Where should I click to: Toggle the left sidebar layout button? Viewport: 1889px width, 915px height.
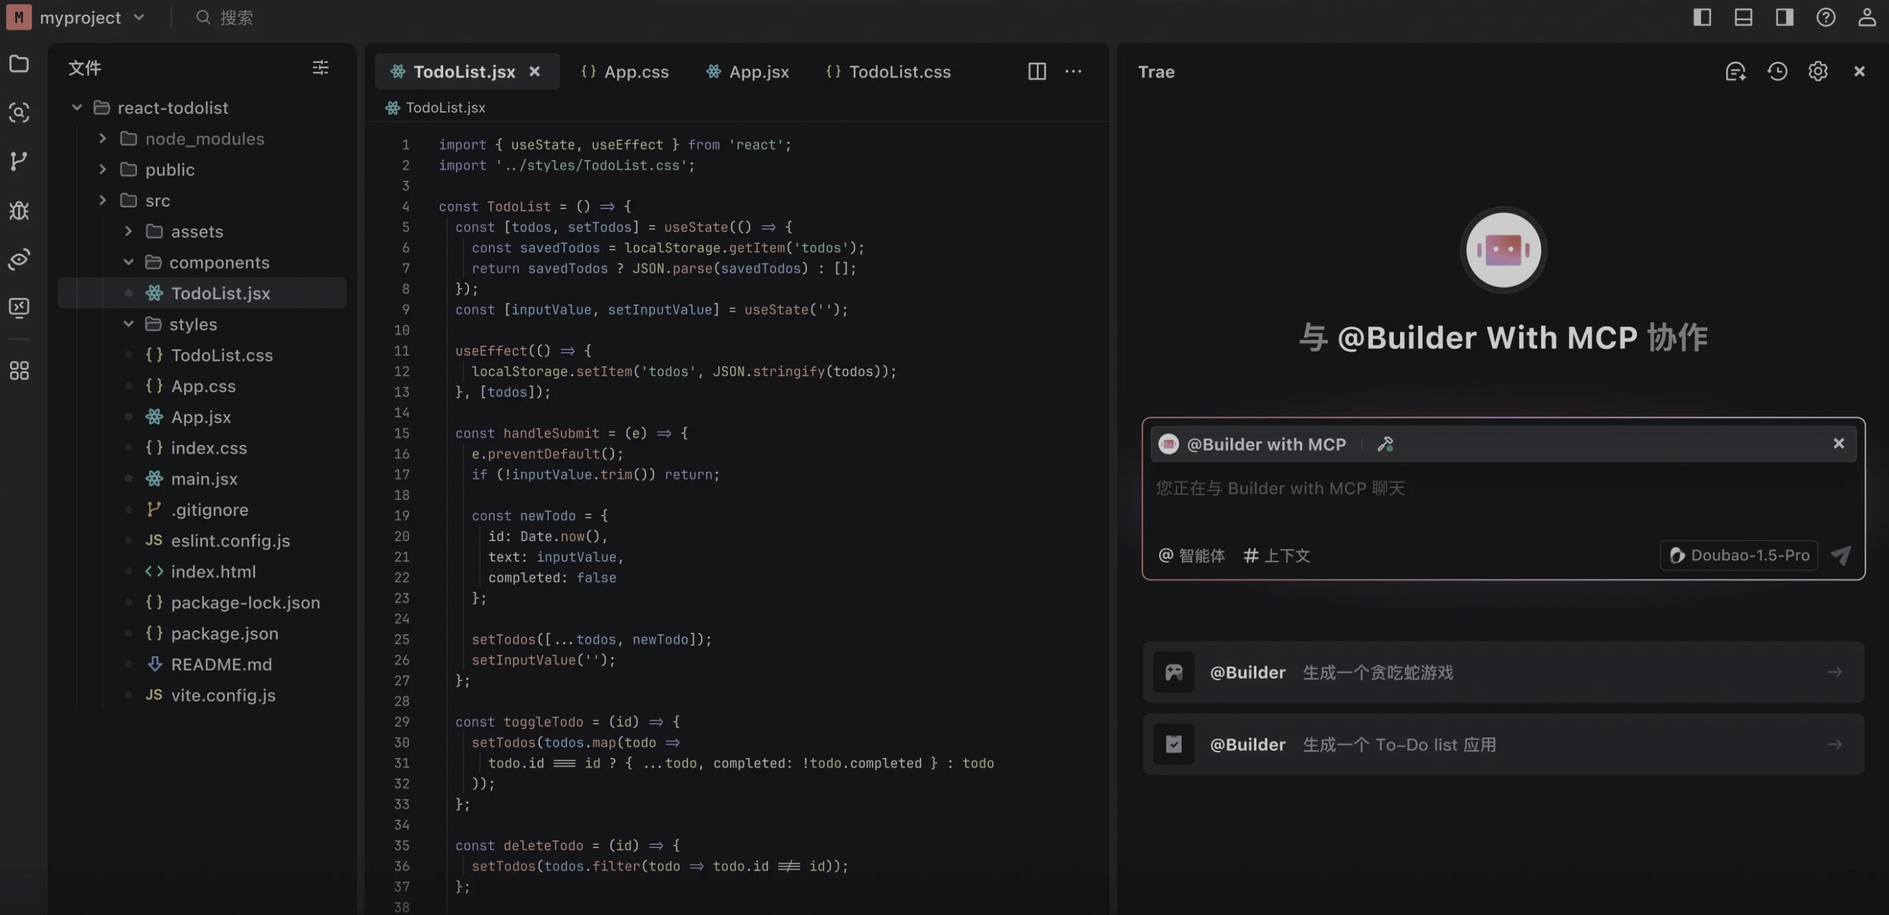[x=1702, y=17]
